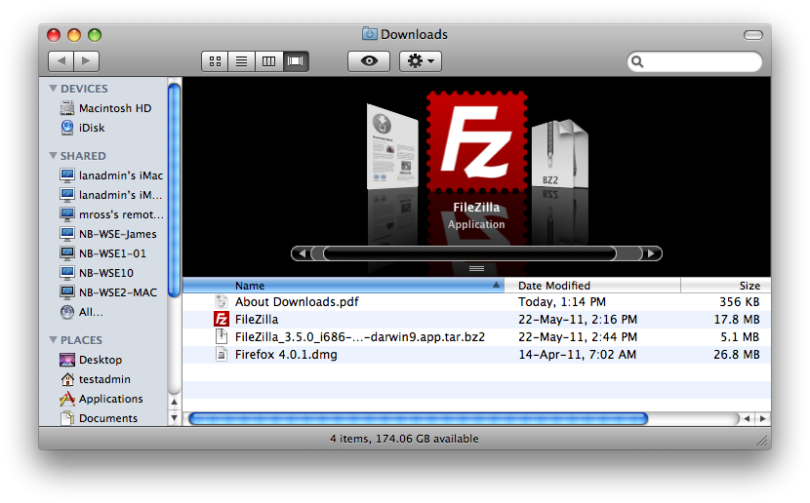
Task: Open Macintosh HD in sidebar
Action: [106, 108]
